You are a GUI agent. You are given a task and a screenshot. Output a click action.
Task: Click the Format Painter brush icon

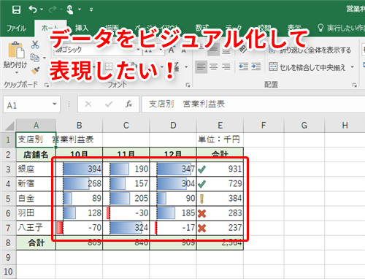(x=35, y=71)
